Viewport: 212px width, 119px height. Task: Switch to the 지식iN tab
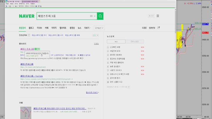pos(39,28)
